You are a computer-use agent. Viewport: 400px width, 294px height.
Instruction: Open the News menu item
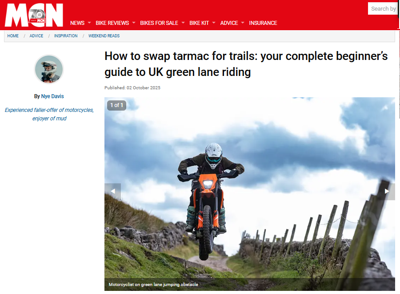[77, 23]
